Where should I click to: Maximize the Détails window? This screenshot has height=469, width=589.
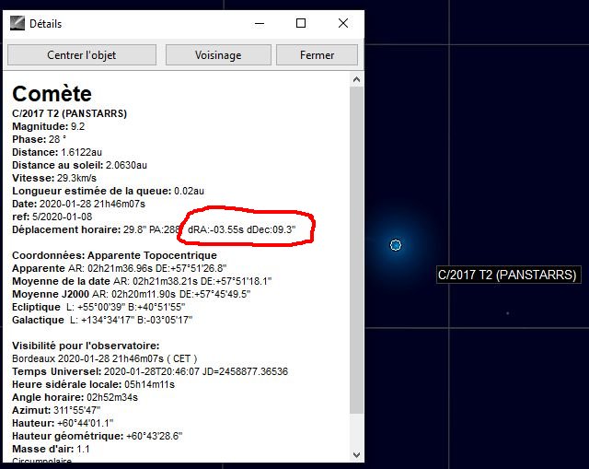click(300, 24)
